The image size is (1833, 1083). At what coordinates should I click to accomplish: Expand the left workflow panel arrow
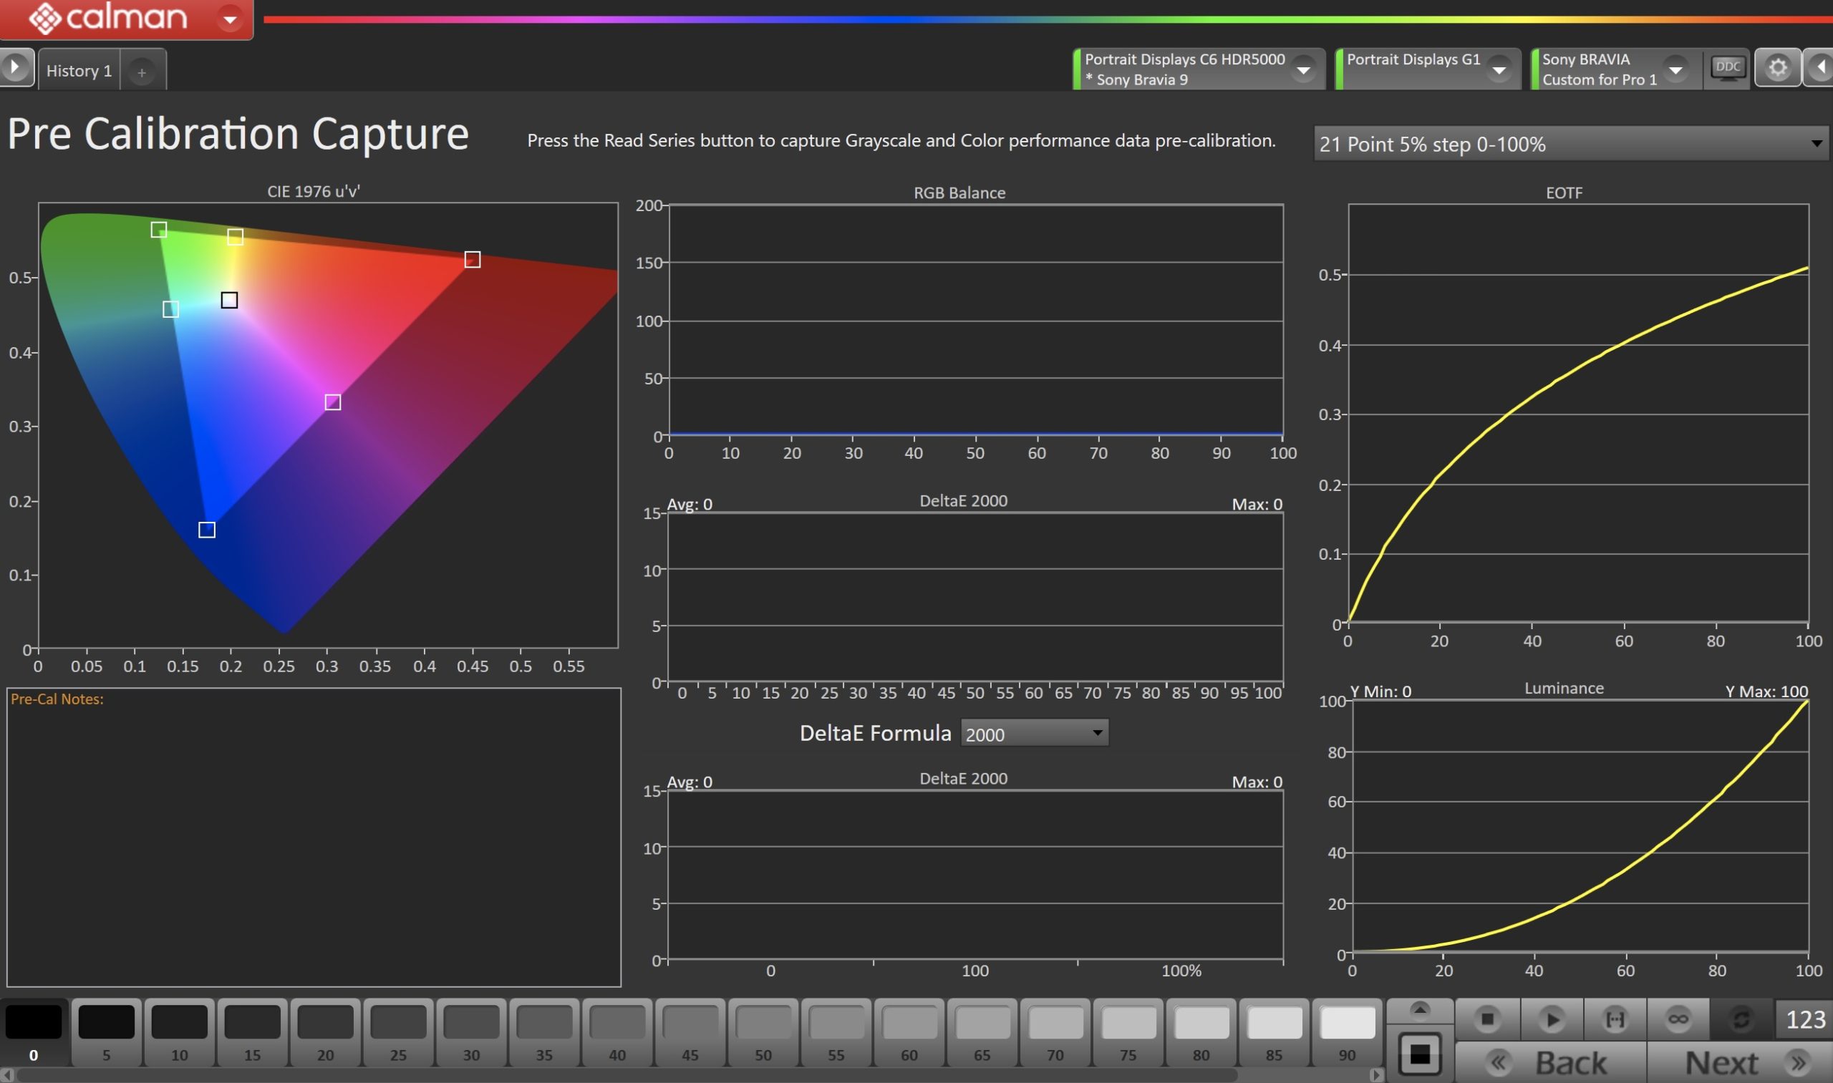click(x=14, y=68)
